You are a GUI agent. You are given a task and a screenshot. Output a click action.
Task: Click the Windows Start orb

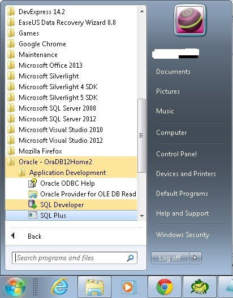pos(15,287)
